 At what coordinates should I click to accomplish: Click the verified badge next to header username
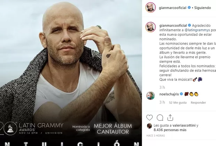(x=189, y=8)
